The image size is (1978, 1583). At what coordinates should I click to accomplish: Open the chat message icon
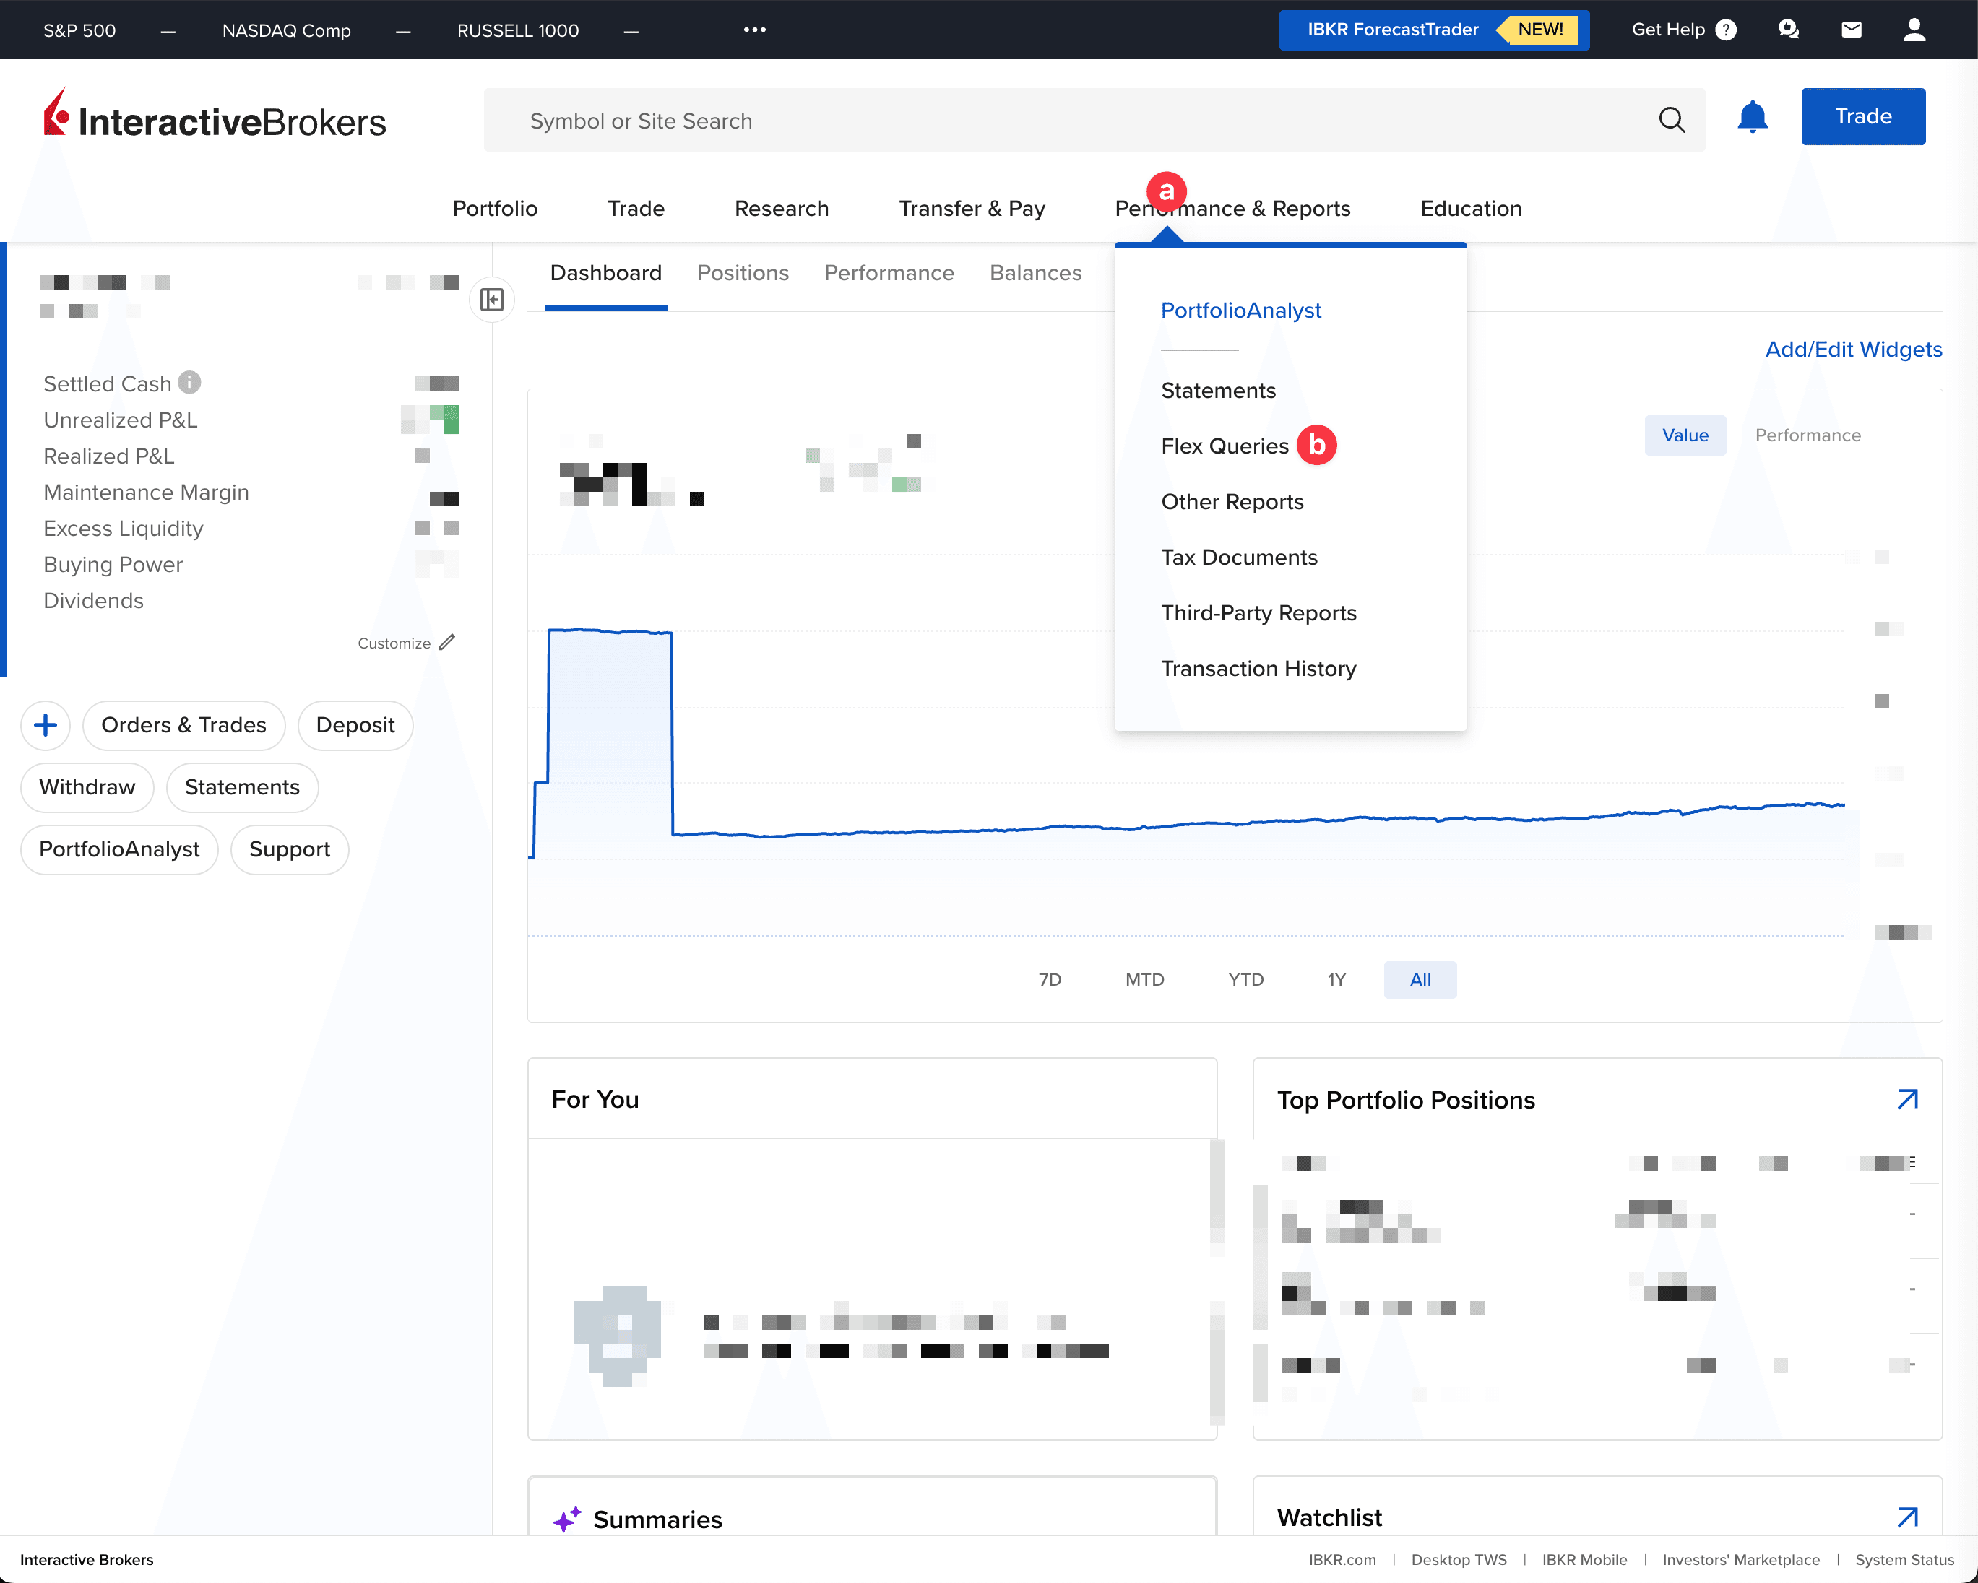coord(1789,30)
